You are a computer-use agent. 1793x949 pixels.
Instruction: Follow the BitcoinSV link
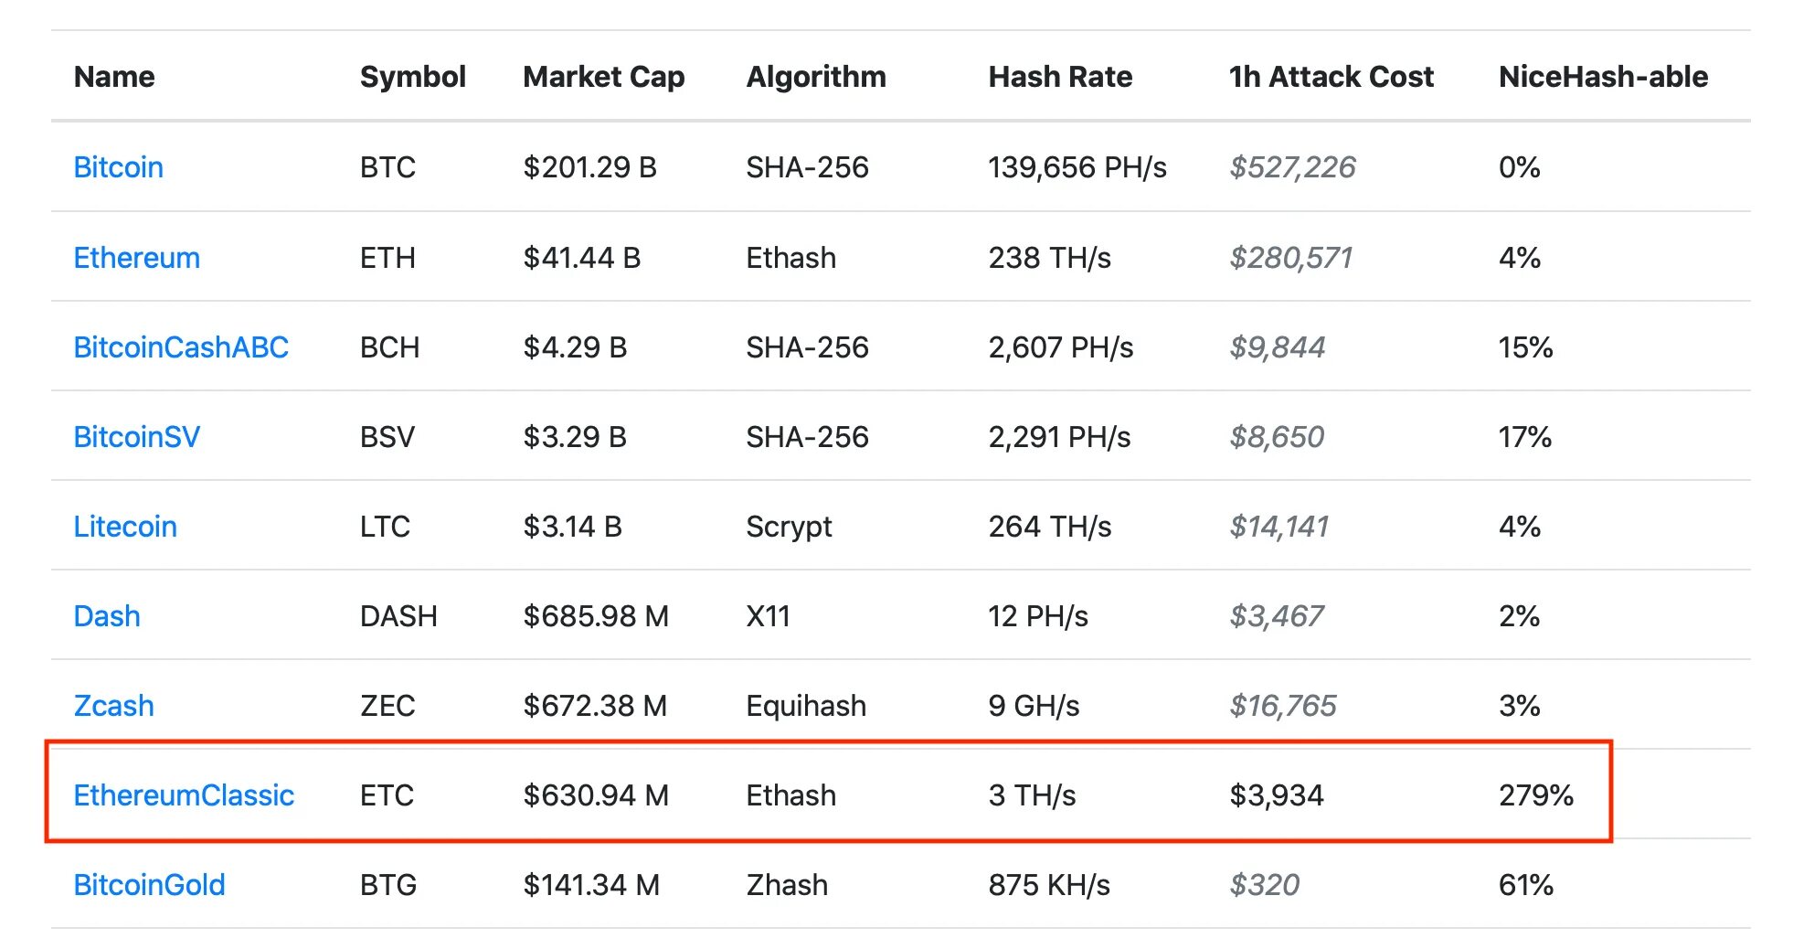pos(136,437)
